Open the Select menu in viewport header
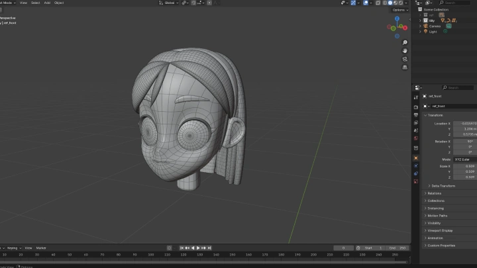 tap(35, 3)
